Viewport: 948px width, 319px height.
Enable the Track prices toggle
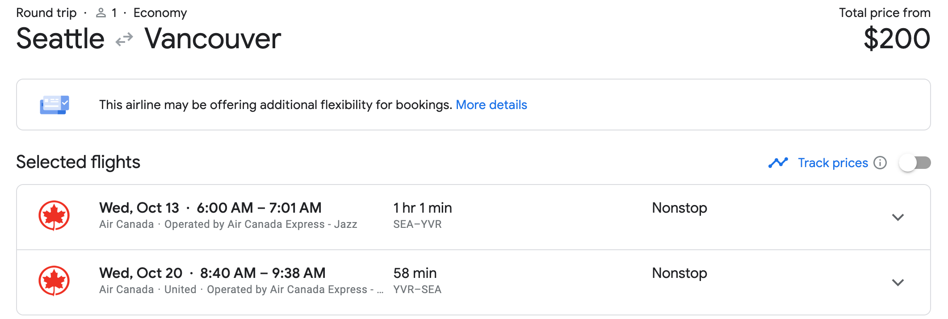coord(914,163)
